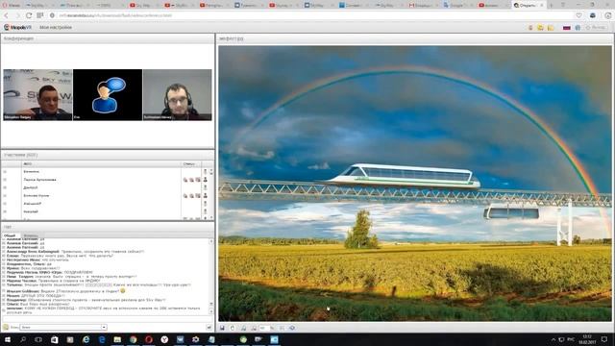The image size is (615, 346).
Task: Click the browser back arrow
Action: 6,15
